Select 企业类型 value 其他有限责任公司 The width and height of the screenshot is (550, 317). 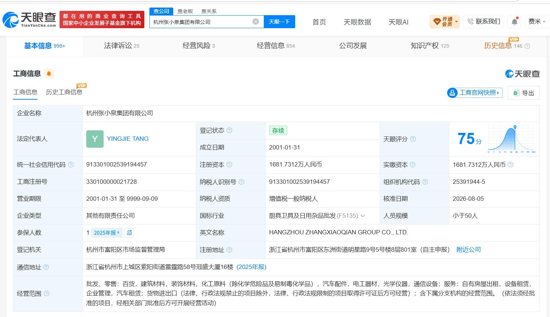tap(110, 216)
